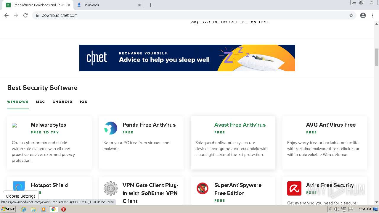Open the volume speaker tray icon
379x213 pixels.
tap(337, 209)
